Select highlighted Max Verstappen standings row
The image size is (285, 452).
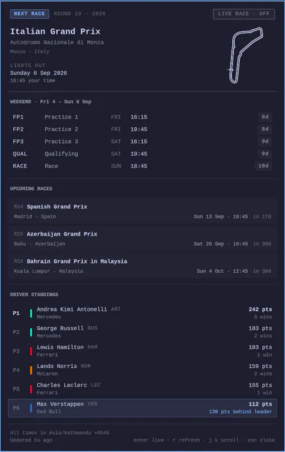(x=142, y=408)
